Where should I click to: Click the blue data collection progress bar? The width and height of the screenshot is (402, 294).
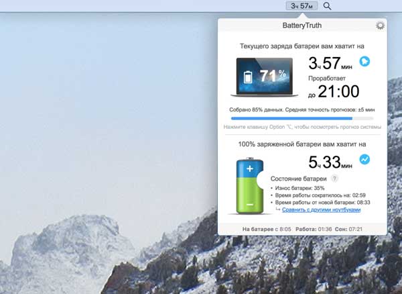302,118
